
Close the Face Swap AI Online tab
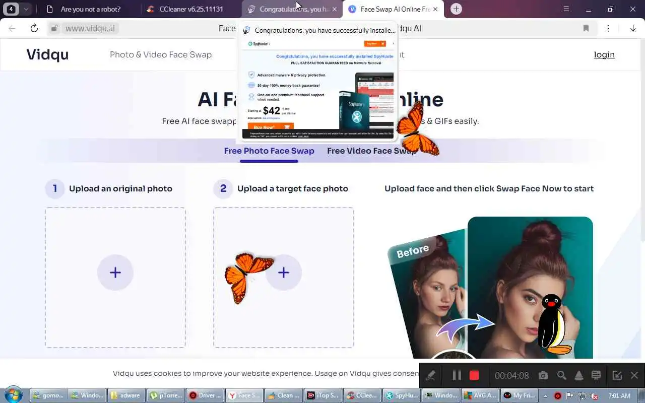point(435,9)
